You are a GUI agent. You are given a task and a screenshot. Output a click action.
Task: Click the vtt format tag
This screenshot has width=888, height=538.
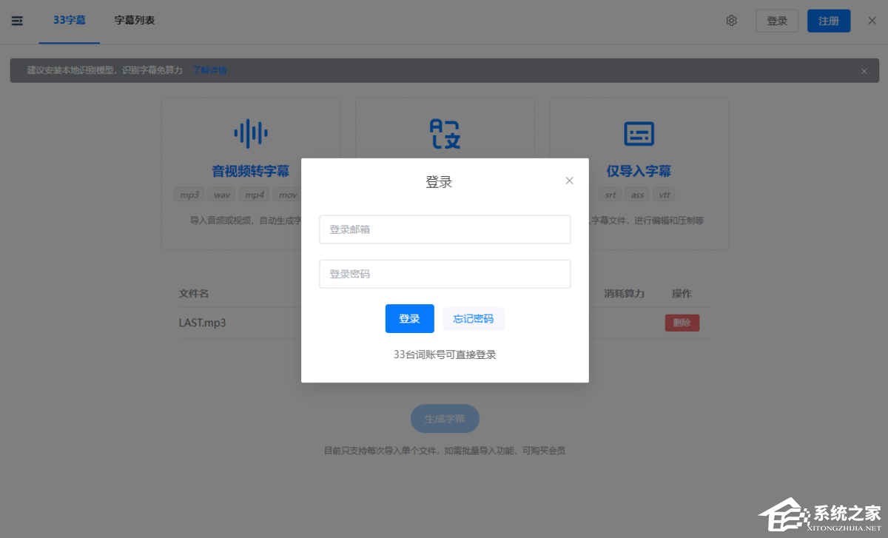pos(665,195)
